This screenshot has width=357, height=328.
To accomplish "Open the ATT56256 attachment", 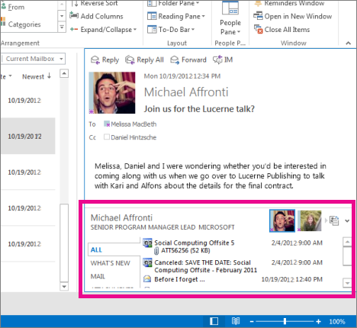I will coord(182,251).
